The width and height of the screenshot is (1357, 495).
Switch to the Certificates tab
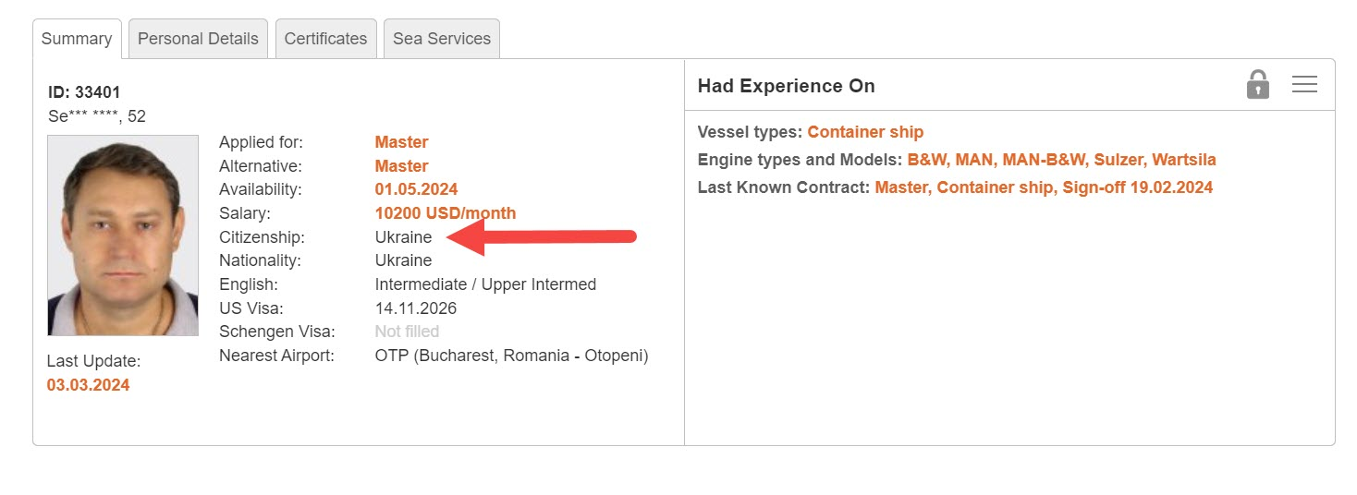(x=325, y=39)
